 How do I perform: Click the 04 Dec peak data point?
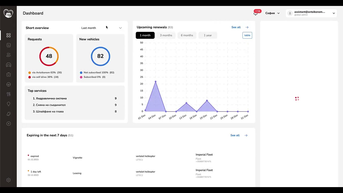tap(156, 81)
